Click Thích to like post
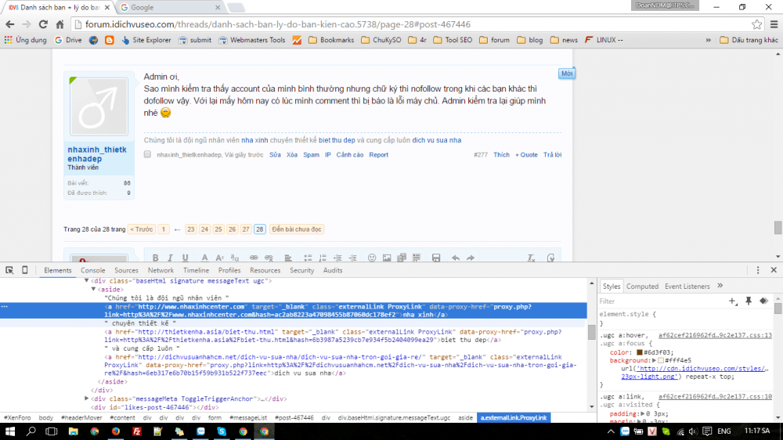 pos(501,155)
